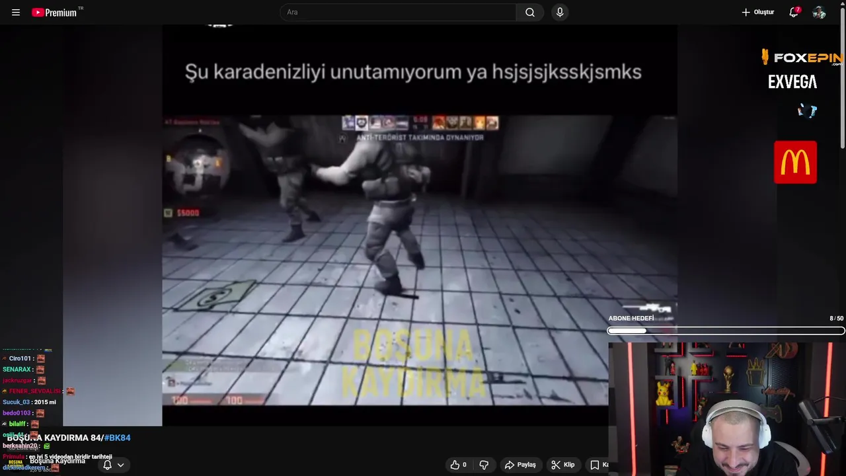Image resolution: width=846 pixels, height=476 pixels.
Task: Click the FOXEPIN sponsor logo
Action: [x=802, y=58]
